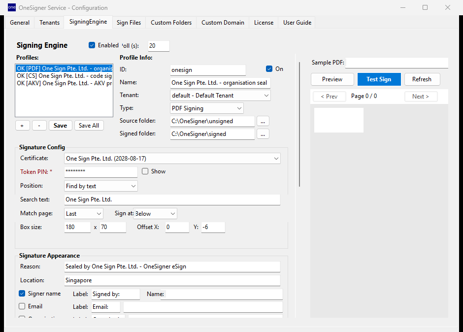The height and width of the screenshot is (332, 463).
Task: Click the Poll seconds input field
Action: tap(159, 46)
